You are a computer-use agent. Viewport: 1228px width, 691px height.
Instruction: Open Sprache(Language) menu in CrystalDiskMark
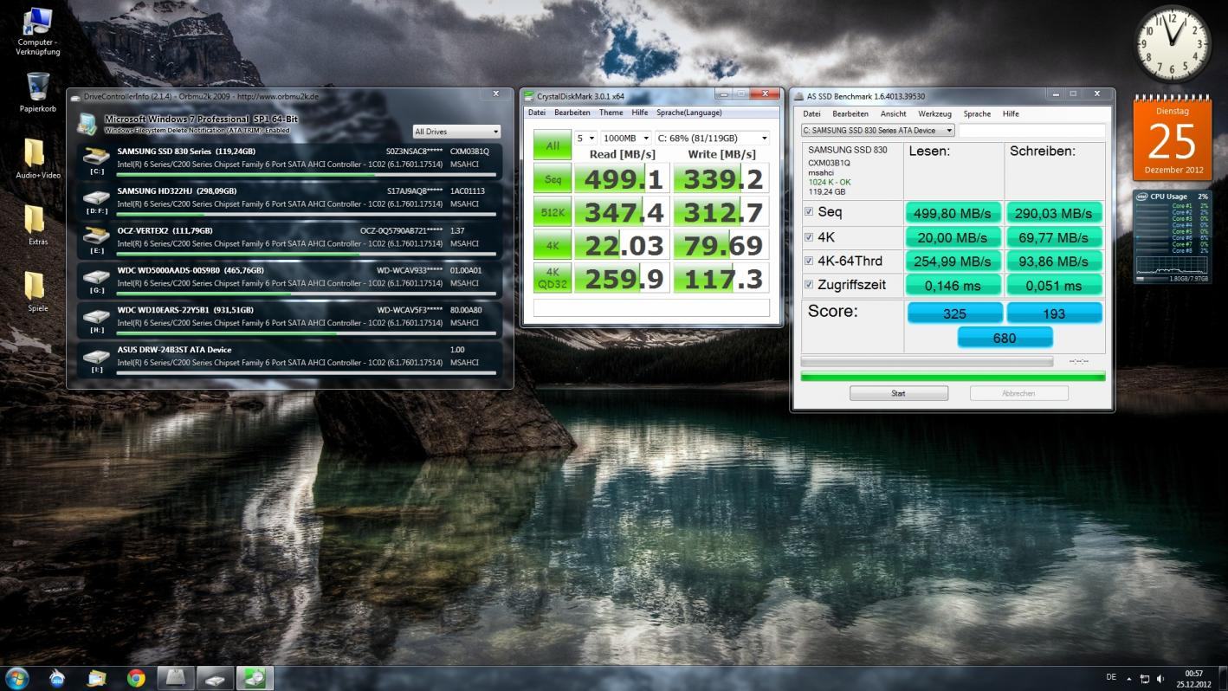(688, 113)
